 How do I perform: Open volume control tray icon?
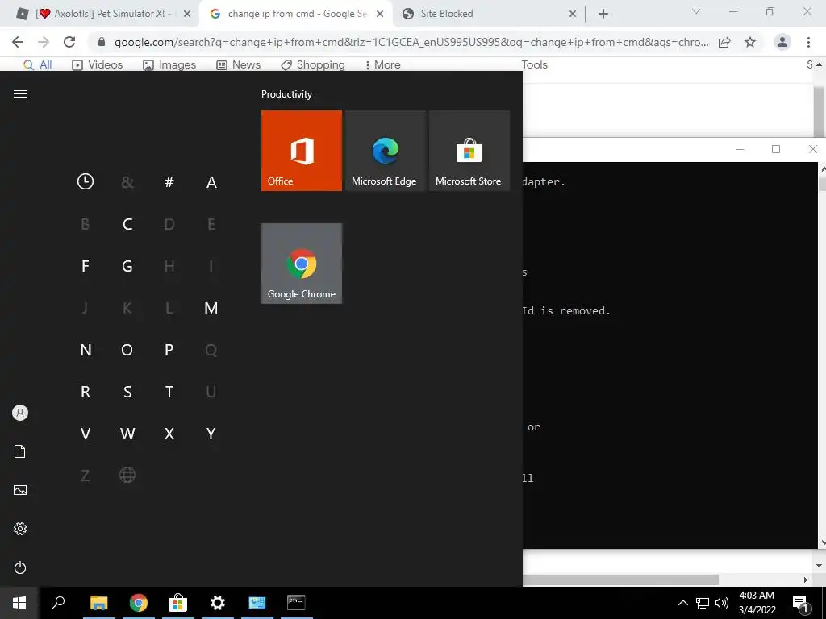point(722,603)
